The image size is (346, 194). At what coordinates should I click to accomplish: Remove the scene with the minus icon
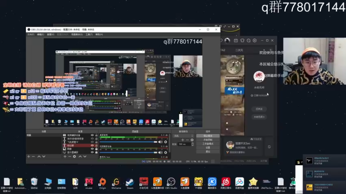33,156
